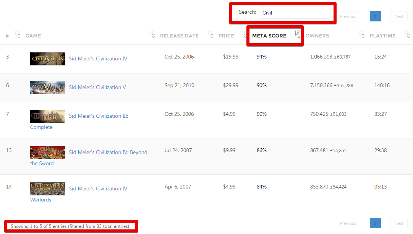Click the PRICE column sort icon
The height and width of the screenshot is (234, 413).
pos(245,35)
